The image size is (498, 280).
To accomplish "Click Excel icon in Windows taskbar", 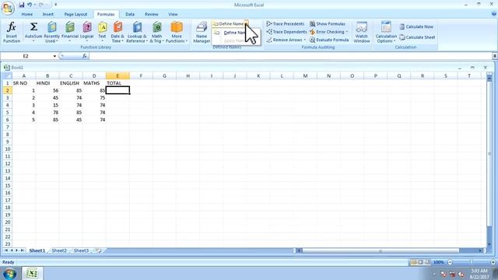I will (x=32, y=273).
